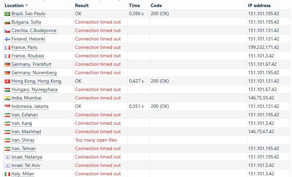Sort by the Location column header
The image size is (292, 177).
pyautogui.click(x=14, y=6)
